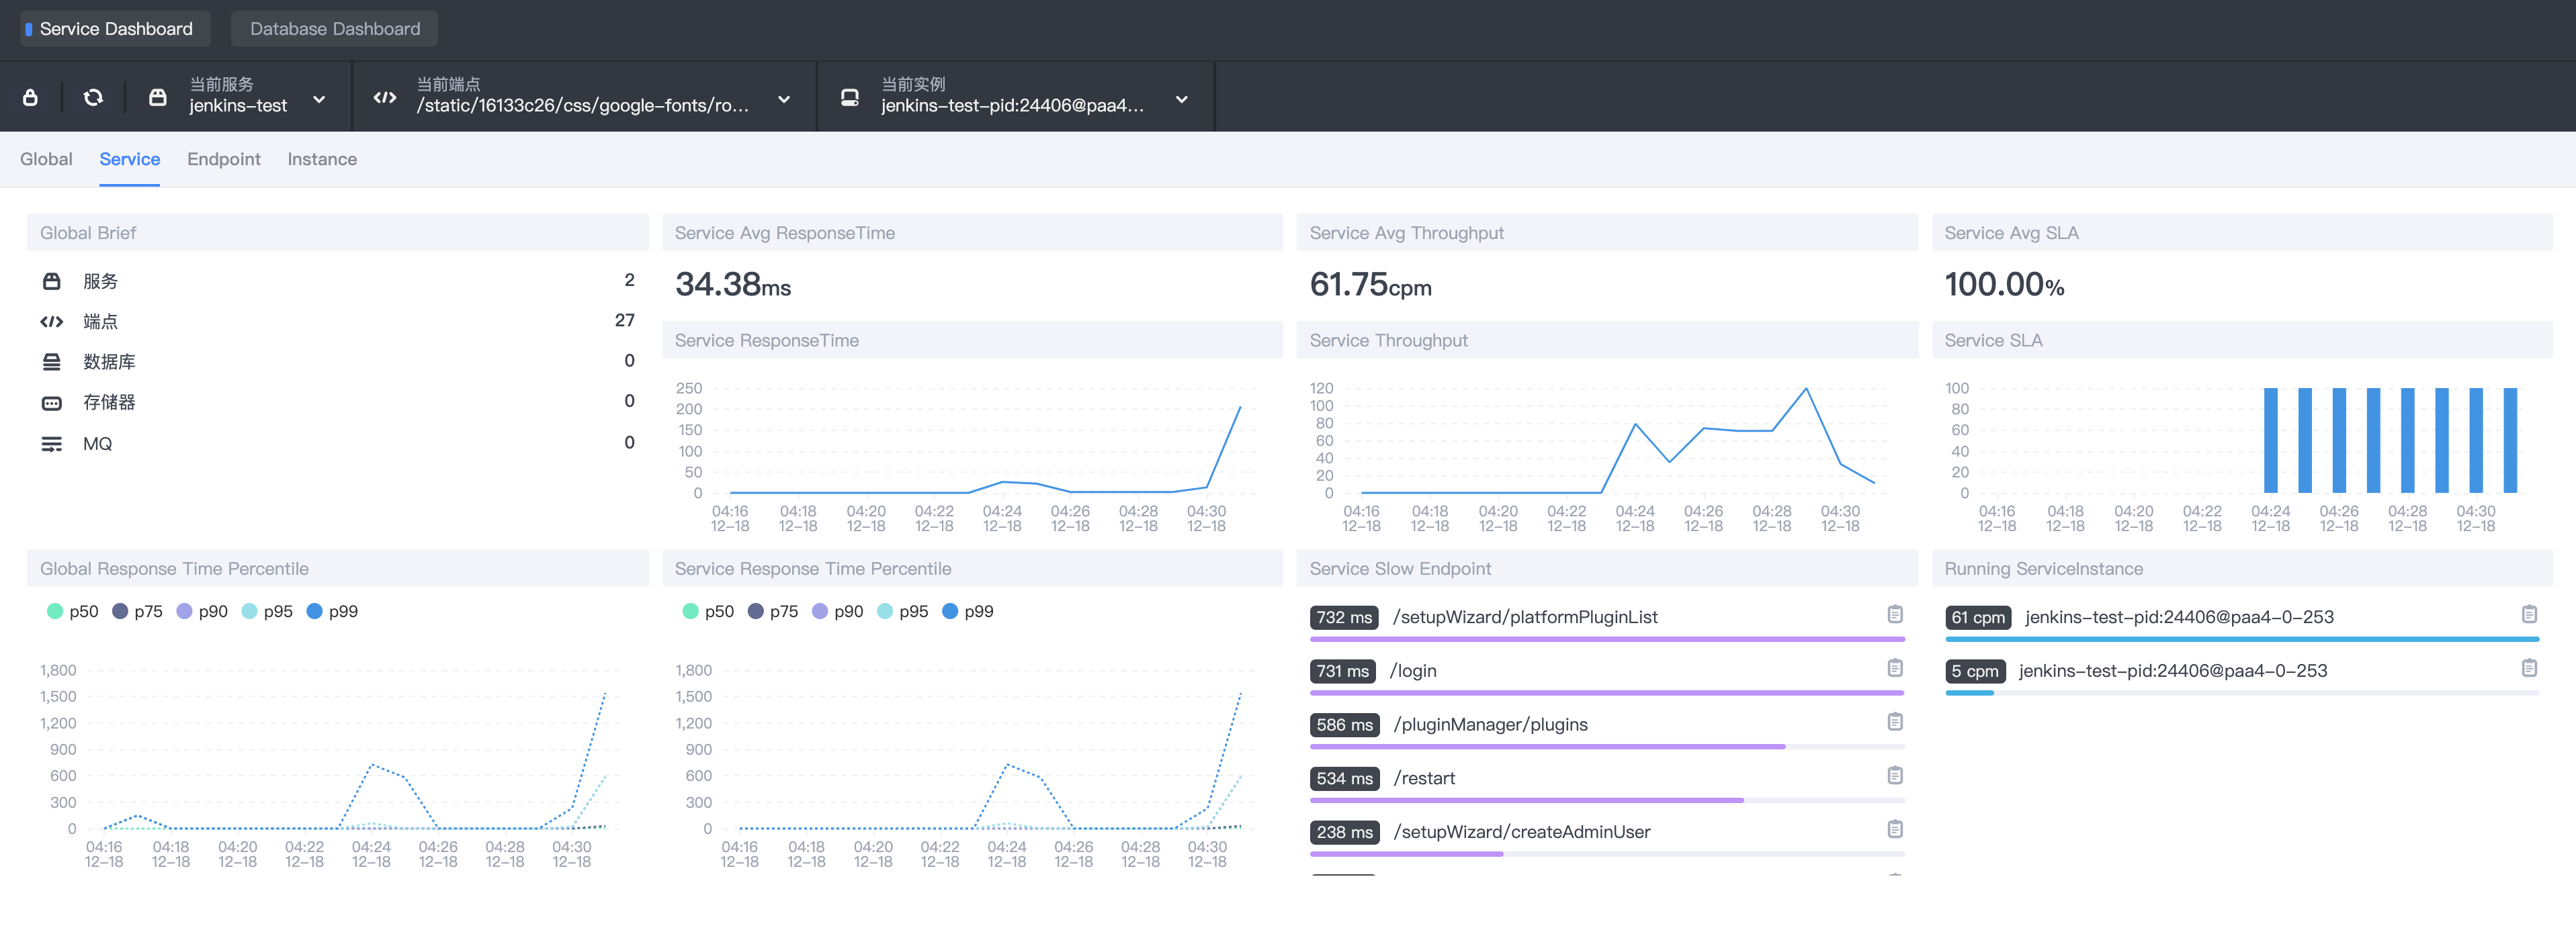Screen dimensions: 2576x932
Task: Toggle p75 in Service Response Time Percentile legend
Action: pyautogui.click(x=773, y=611)
